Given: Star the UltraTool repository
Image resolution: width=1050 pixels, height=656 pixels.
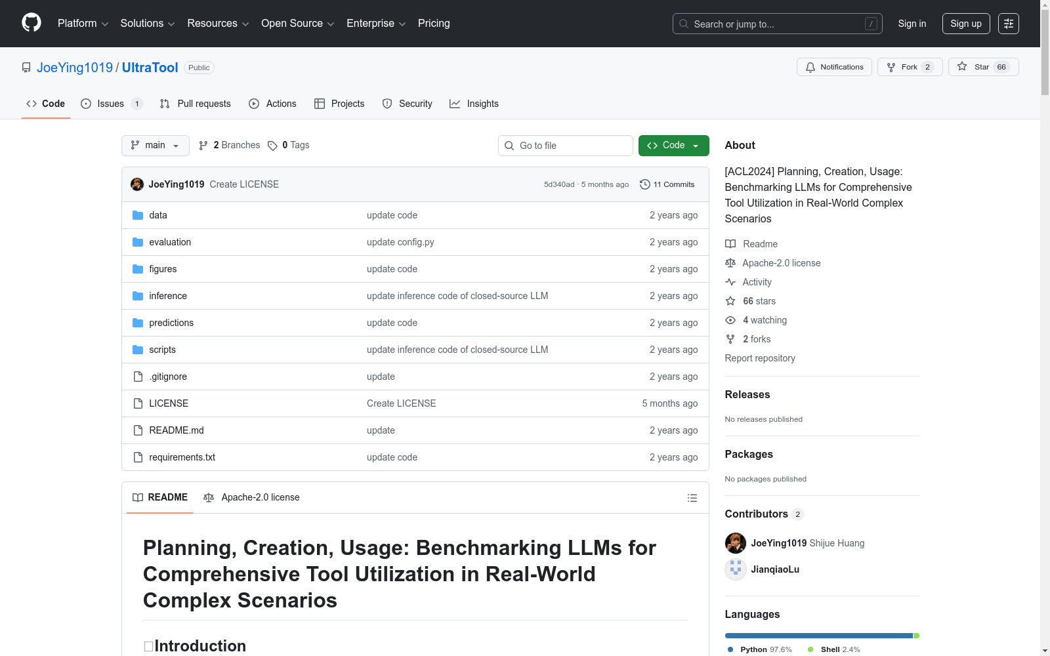Looking at the screenshot, I should 983,67.
